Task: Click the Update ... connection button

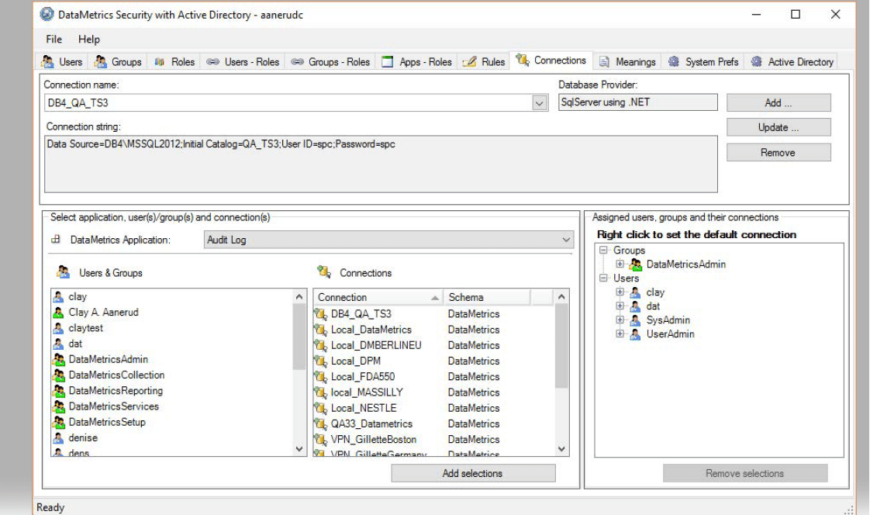Action: [779, 127]
